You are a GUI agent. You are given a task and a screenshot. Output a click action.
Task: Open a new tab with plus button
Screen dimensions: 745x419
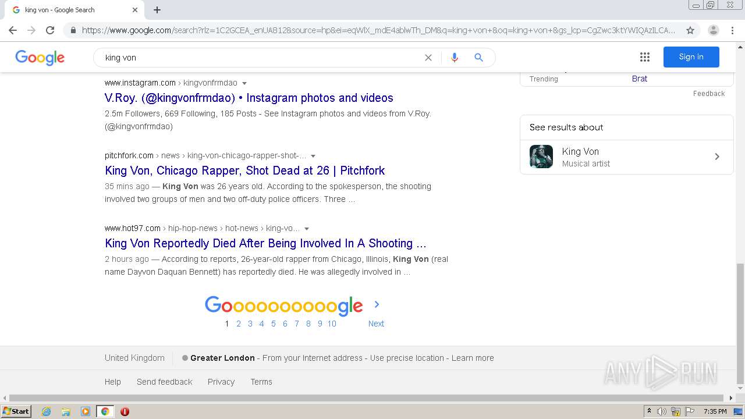[x=157, y=10]
